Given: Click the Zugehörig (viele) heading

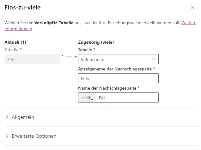Looking at the screenshot, I should [x=96, y=42].
